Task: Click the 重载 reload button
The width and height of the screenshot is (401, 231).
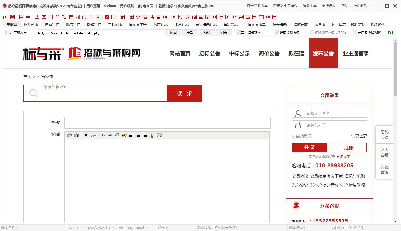Action: [x=190, y=33]
